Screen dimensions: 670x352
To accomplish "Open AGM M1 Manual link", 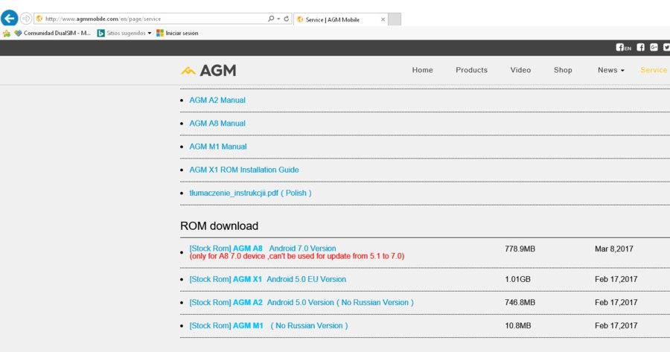I will click(218, 147).
